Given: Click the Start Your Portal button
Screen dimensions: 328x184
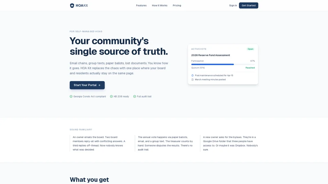Looking at the screenshot, I should pyautogui.click(x=87, y=85).
